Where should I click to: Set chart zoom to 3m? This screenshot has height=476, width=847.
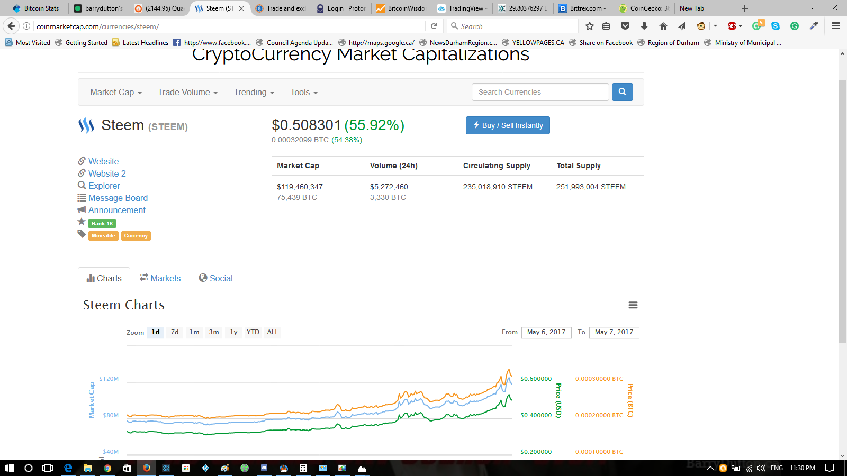(214, 332)
